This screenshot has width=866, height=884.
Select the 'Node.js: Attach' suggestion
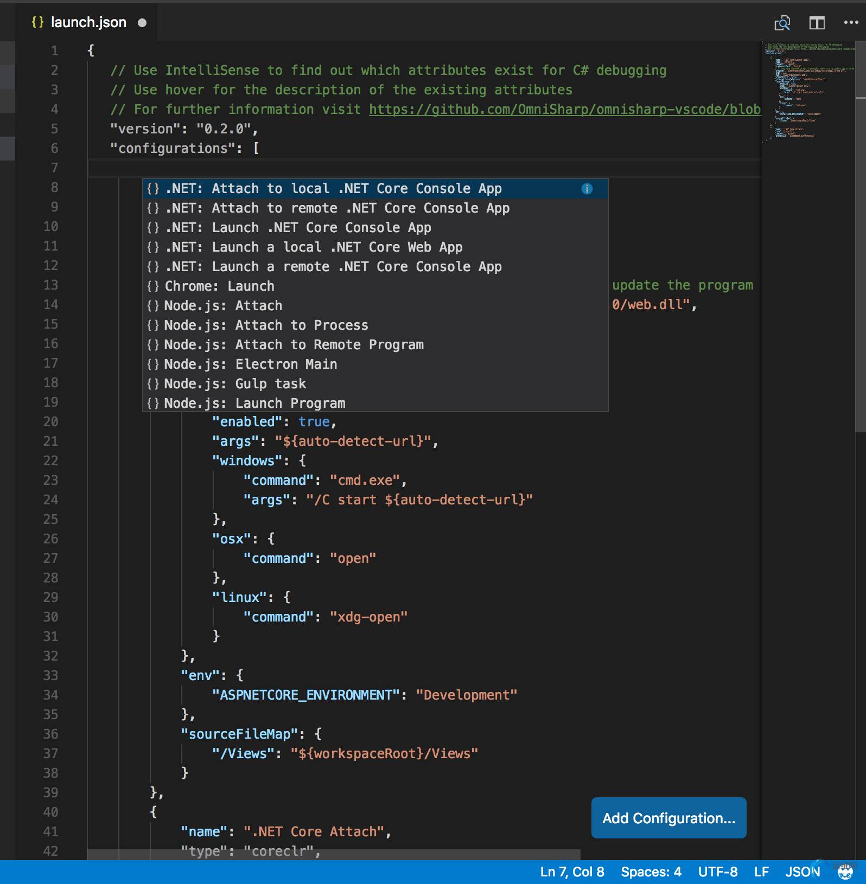375,306
